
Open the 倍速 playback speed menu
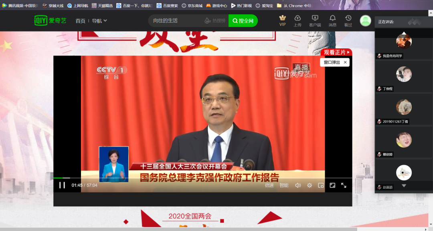pos(269,185)
